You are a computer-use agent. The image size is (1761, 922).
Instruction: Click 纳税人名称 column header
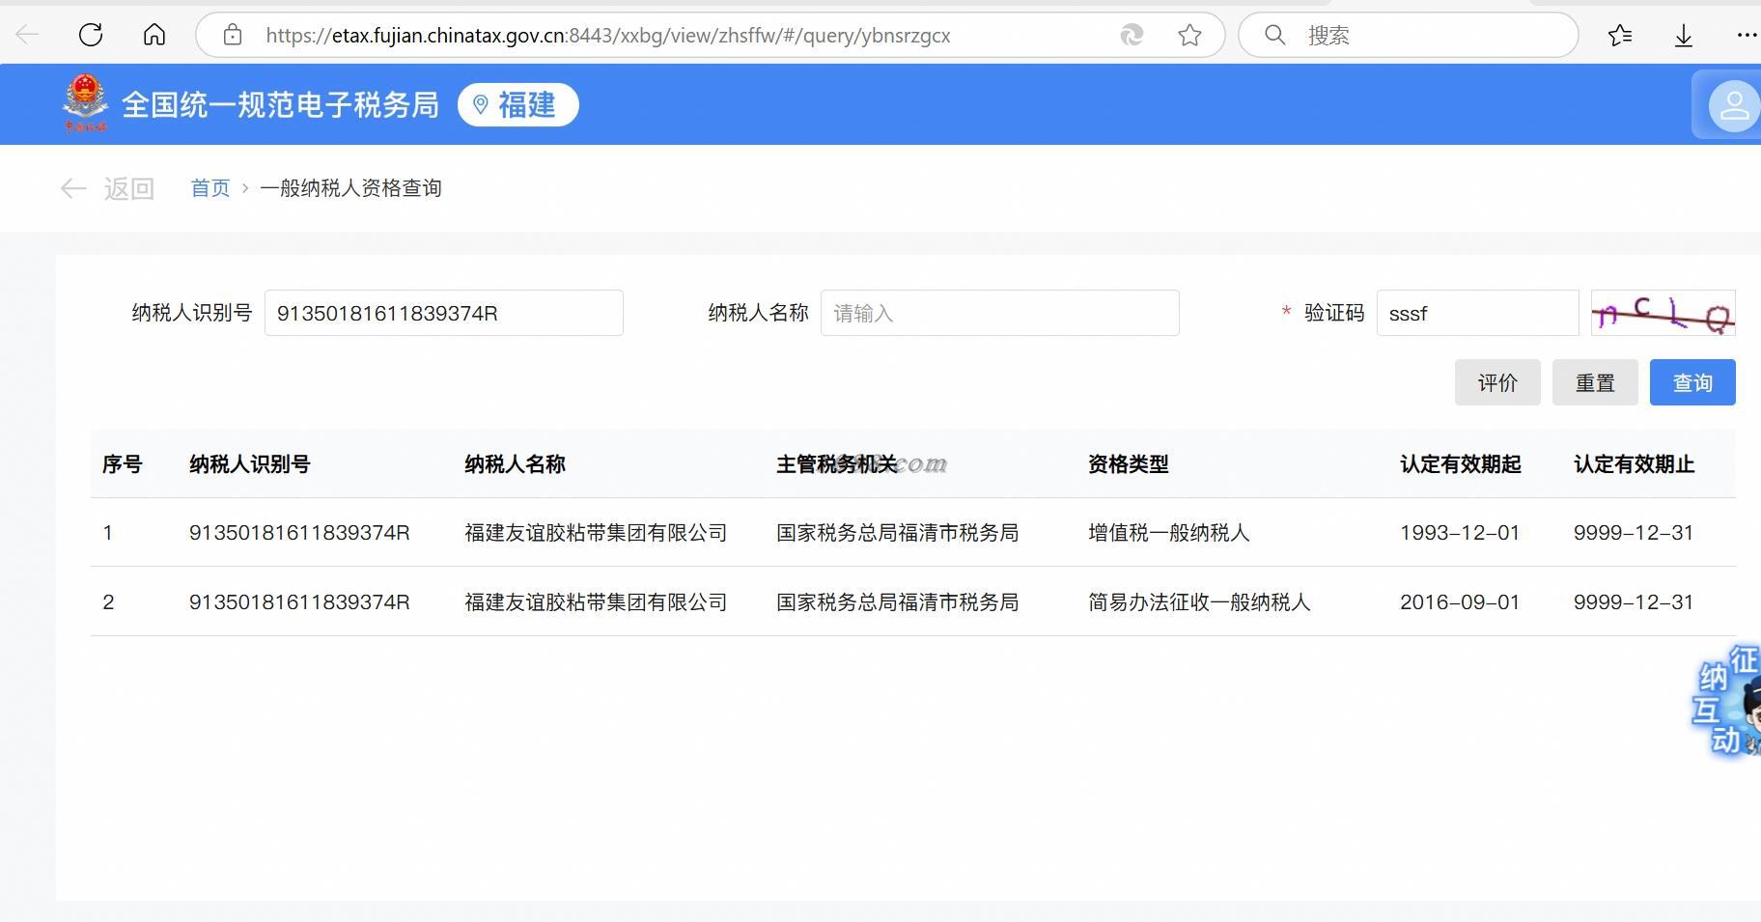coord(515,464)
